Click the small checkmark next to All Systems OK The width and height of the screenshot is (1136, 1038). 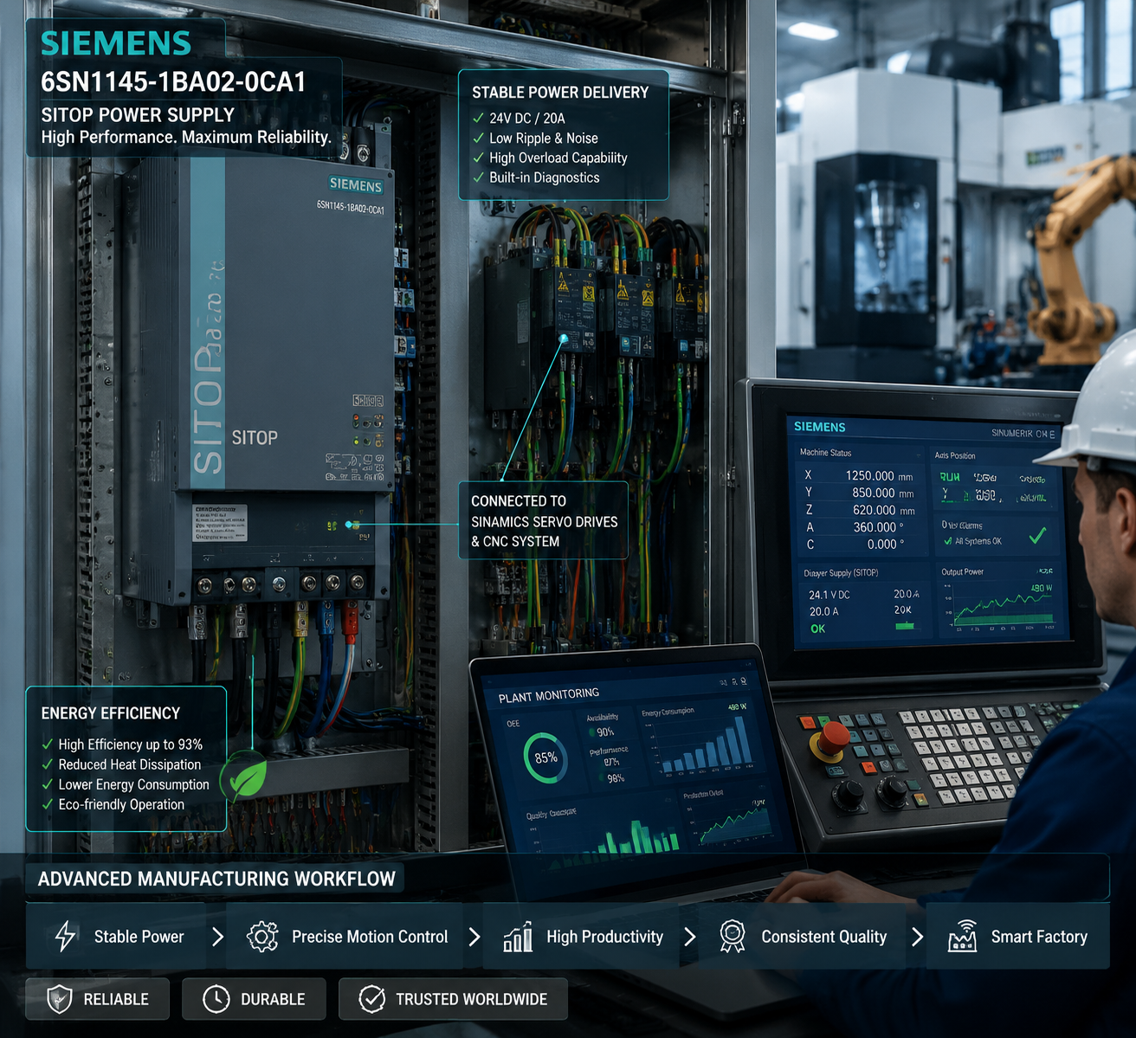[947, 541]
